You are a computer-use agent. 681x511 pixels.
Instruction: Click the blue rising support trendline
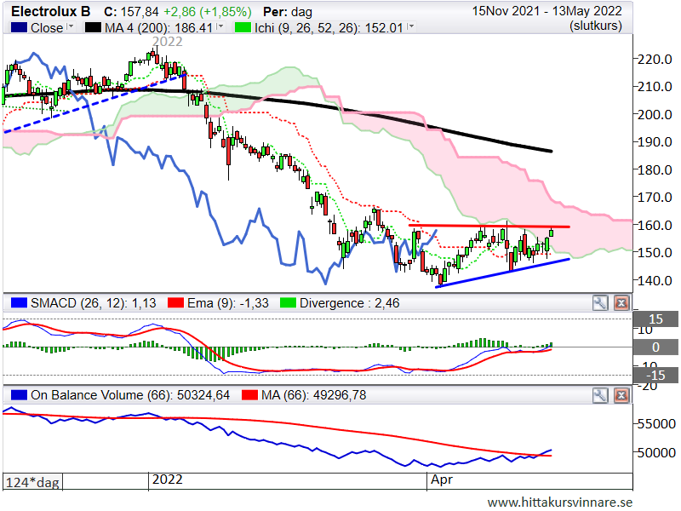(502, 273)
